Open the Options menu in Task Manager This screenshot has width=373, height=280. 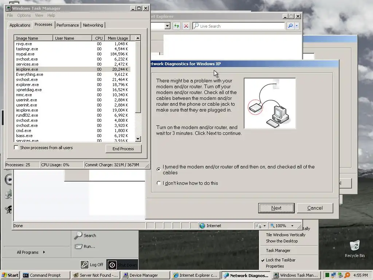pos(24,15)
